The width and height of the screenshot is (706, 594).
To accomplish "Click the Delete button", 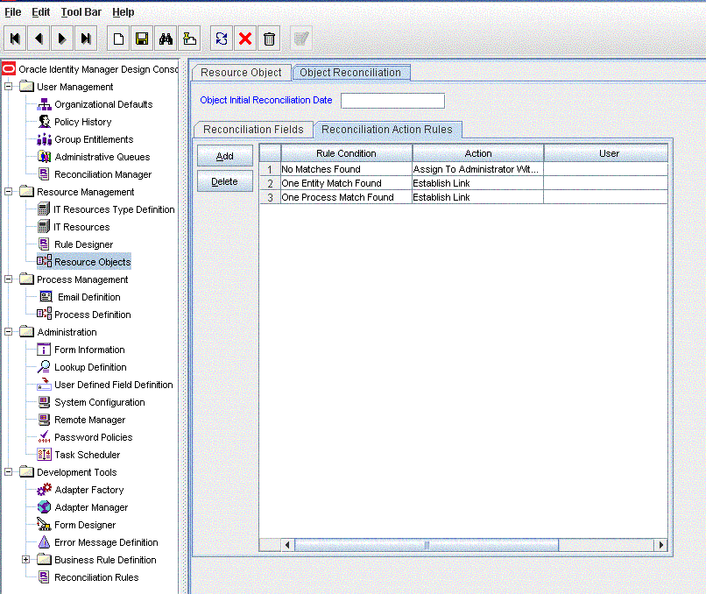I will click(225, 181).
